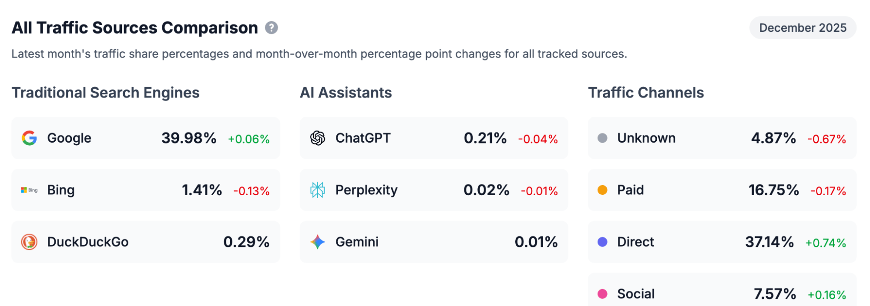The height and width of the screenshot is (306, 870).
Task: Open the December 2025 month selector
Action: (803, 28)
